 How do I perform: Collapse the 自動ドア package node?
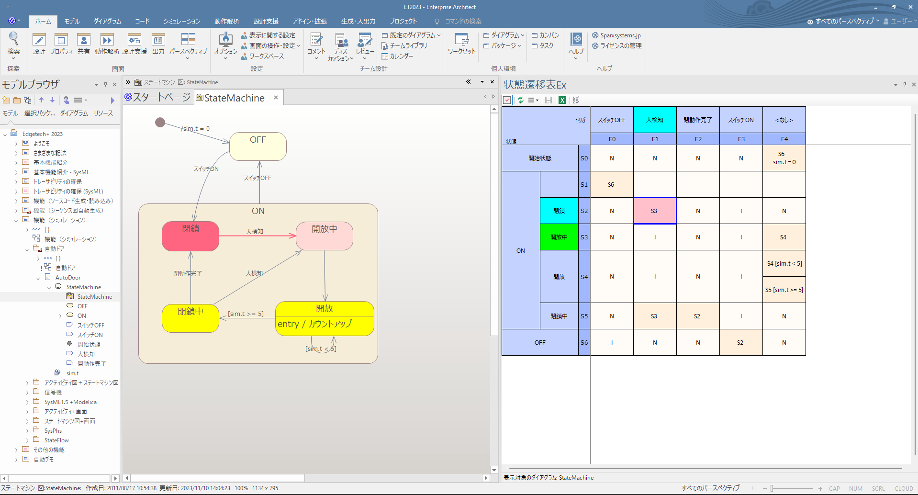(27, 249)
